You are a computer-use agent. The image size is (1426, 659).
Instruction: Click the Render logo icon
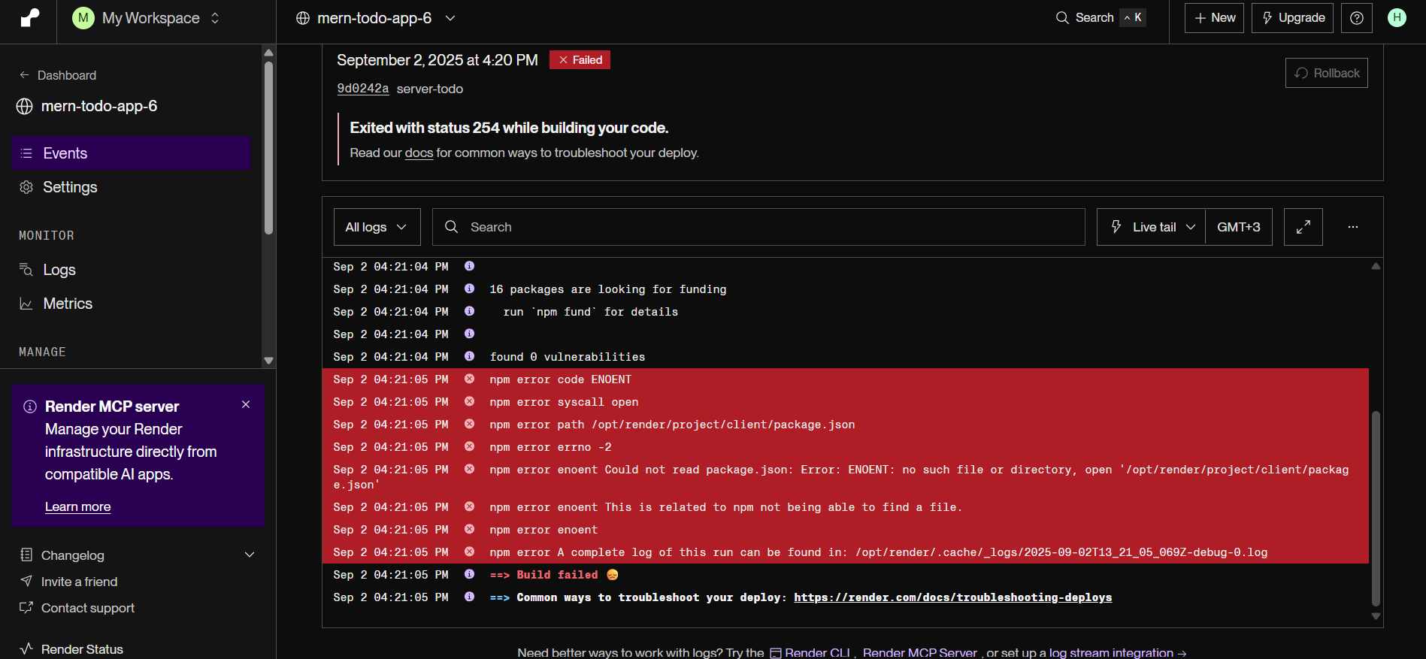(x=30, y=18)
